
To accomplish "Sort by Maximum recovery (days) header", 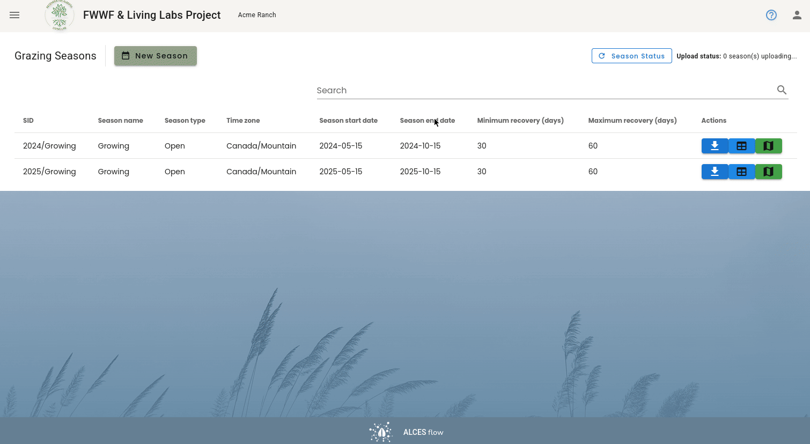I will (632, 121).
